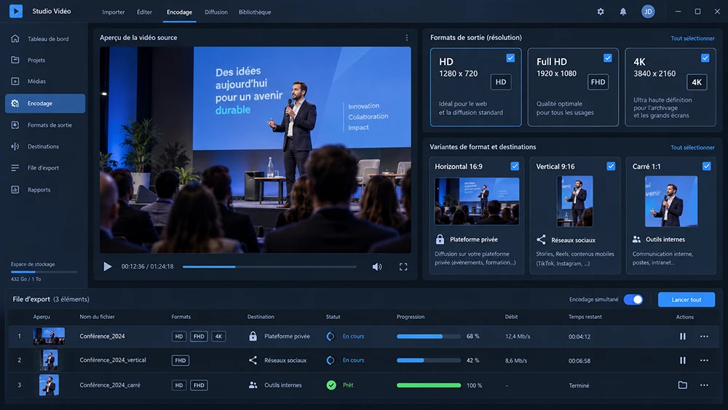Toggle Encodage simultané switch
The height and width of the screenshot is (410, 728).
pos(633,299)
